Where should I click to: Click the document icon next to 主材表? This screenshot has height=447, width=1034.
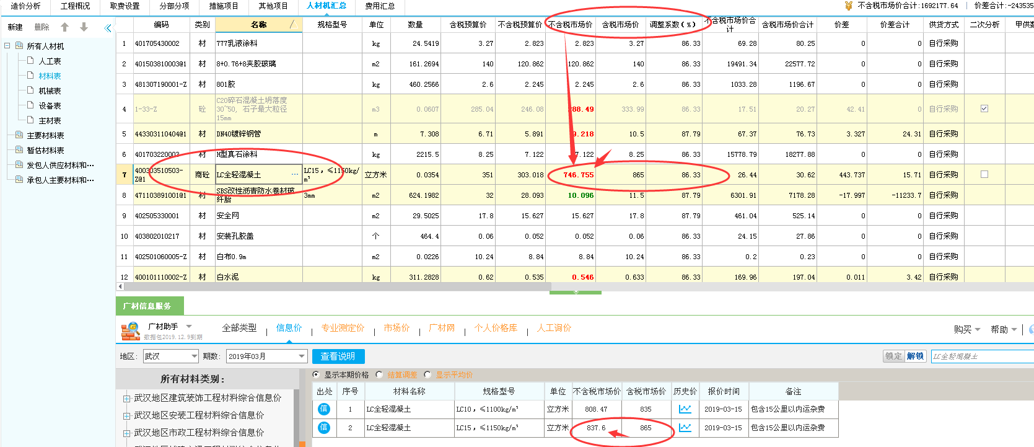click(31, 120)
